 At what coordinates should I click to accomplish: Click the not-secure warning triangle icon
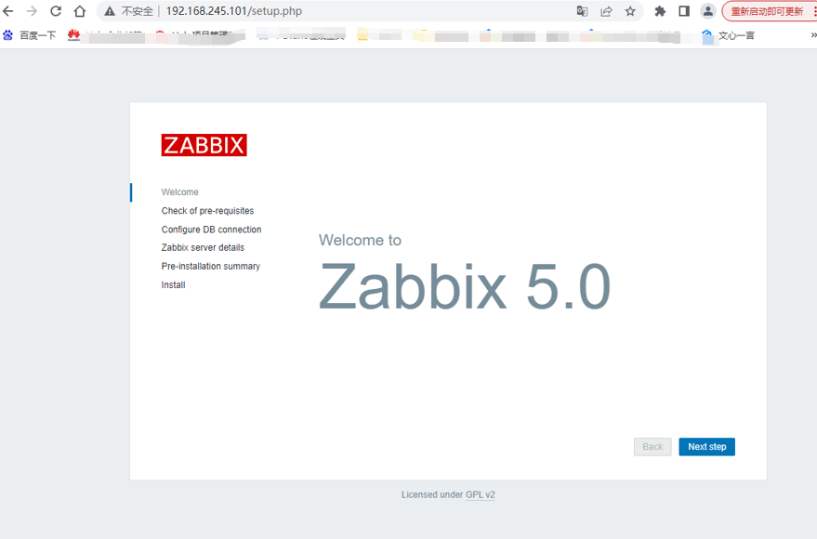tap(110, 11)
